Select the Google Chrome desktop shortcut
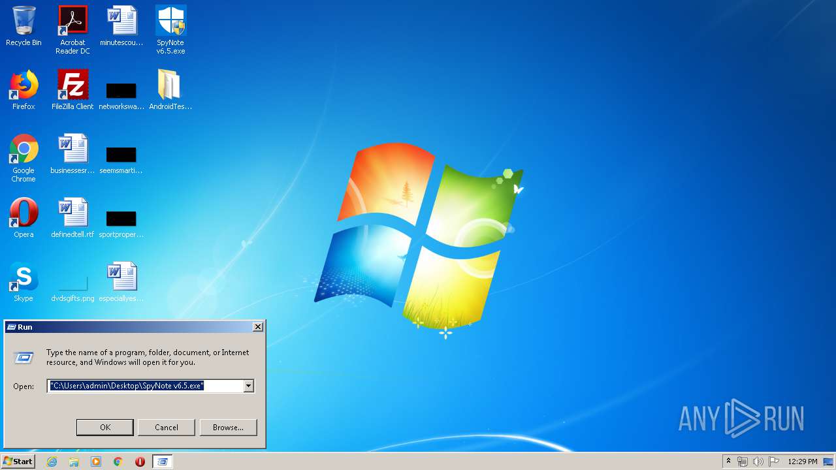This screenshot has height=470, width=836. [x=24, y=158]
